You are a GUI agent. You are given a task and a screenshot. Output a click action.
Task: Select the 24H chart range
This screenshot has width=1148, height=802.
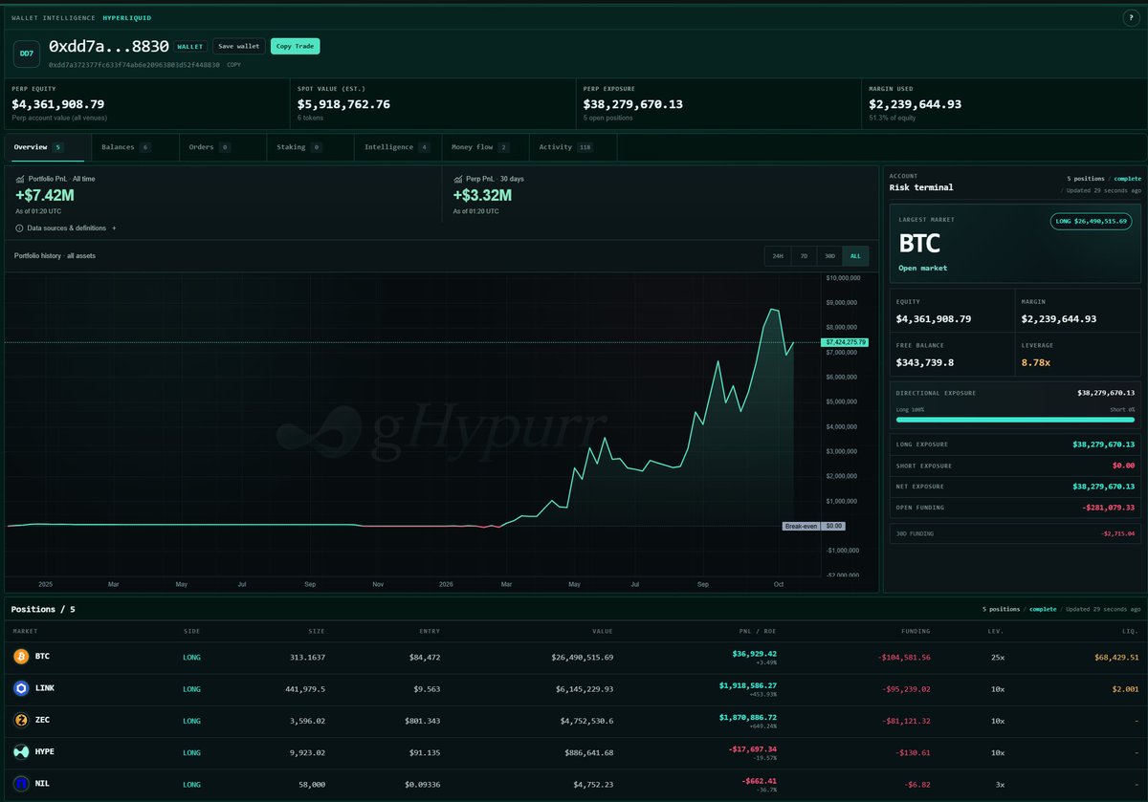(x=778, y=256)
